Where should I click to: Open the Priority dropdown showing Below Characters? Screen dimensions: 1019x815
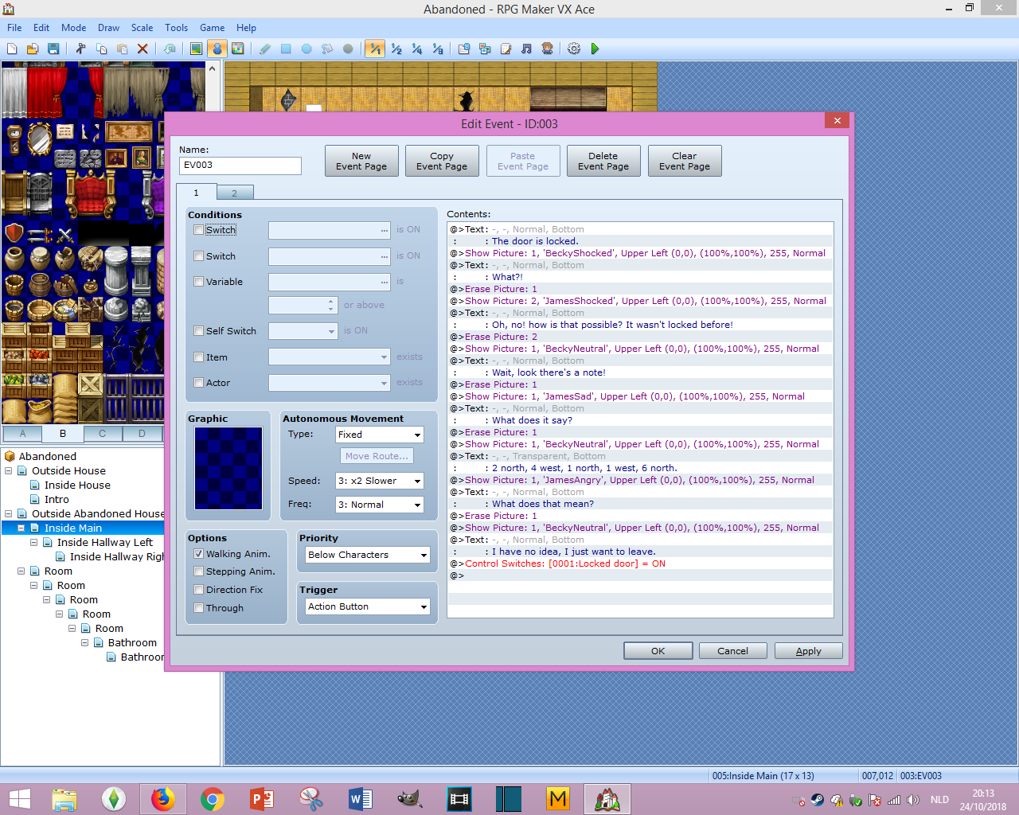(x=367, y=555)
